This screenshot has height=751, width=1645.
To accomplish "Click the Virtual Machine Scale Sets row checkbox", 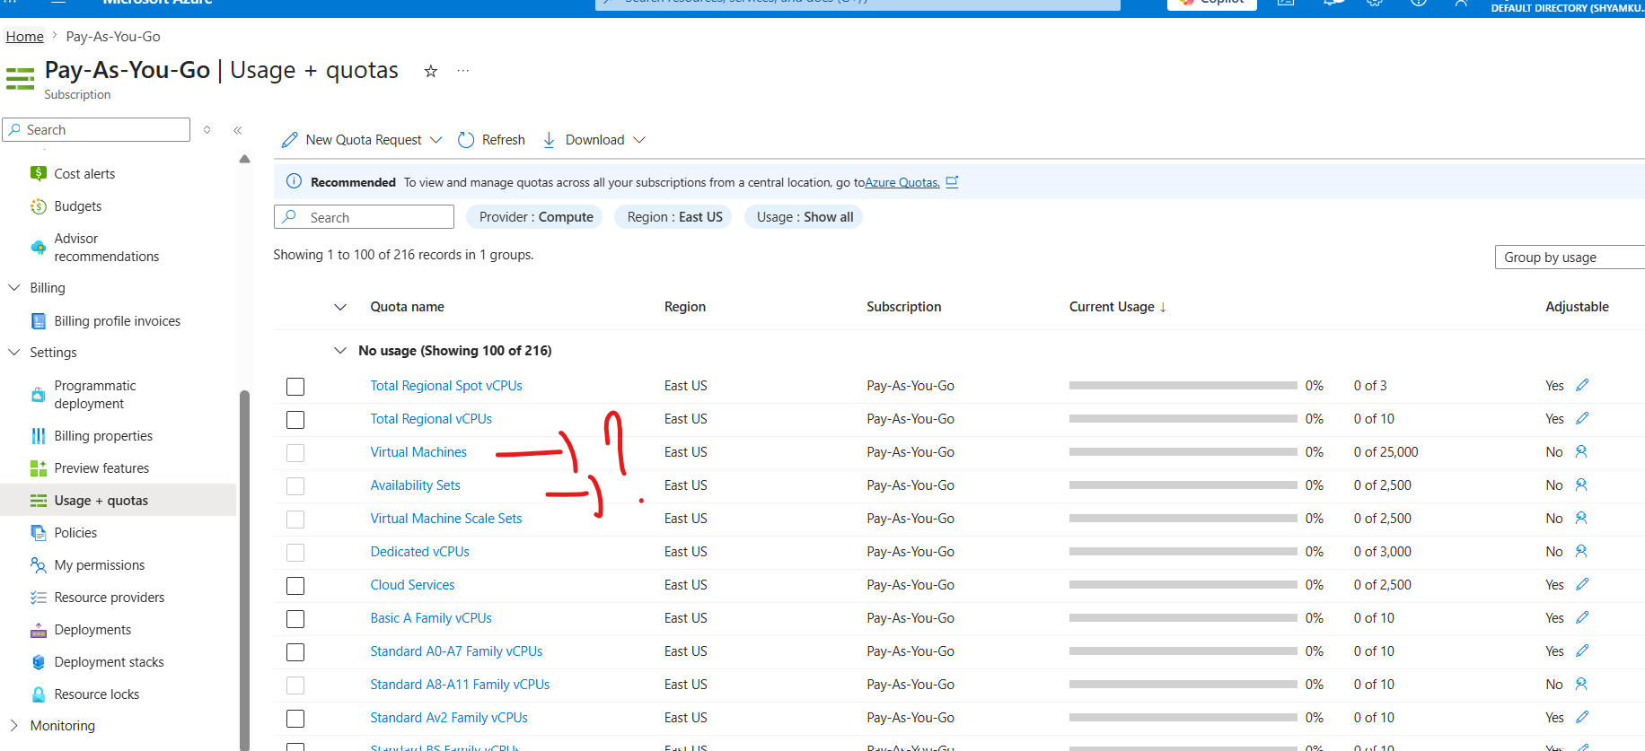I will tap(295, 520).
